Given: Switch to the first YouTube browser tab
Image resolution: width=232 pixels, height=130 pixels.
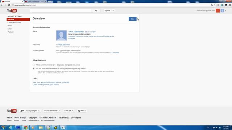Looking at the screenshot, I should tap(12, 1).
